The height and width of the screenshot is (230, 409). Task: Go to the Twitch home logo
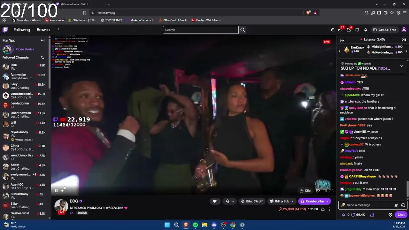tap(5, 30)
